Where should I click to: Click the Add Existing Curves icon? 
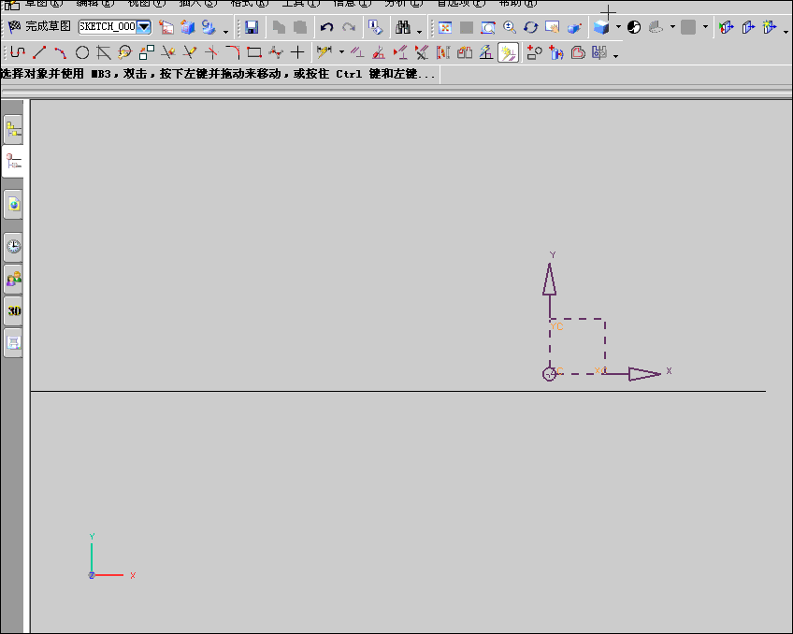click(534, 52)
